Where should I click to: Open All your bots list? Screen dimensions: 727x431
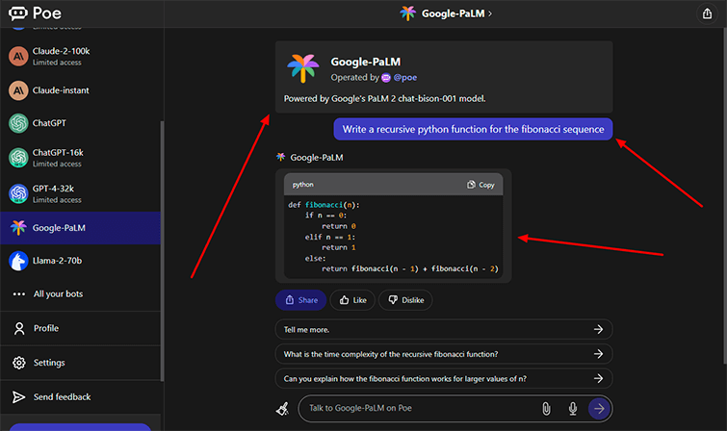point(80,293)
